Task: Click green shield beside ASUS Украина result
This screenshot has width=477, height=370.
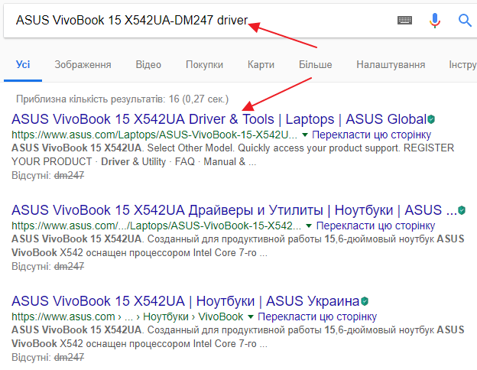Action: click(x=364, y=301)
